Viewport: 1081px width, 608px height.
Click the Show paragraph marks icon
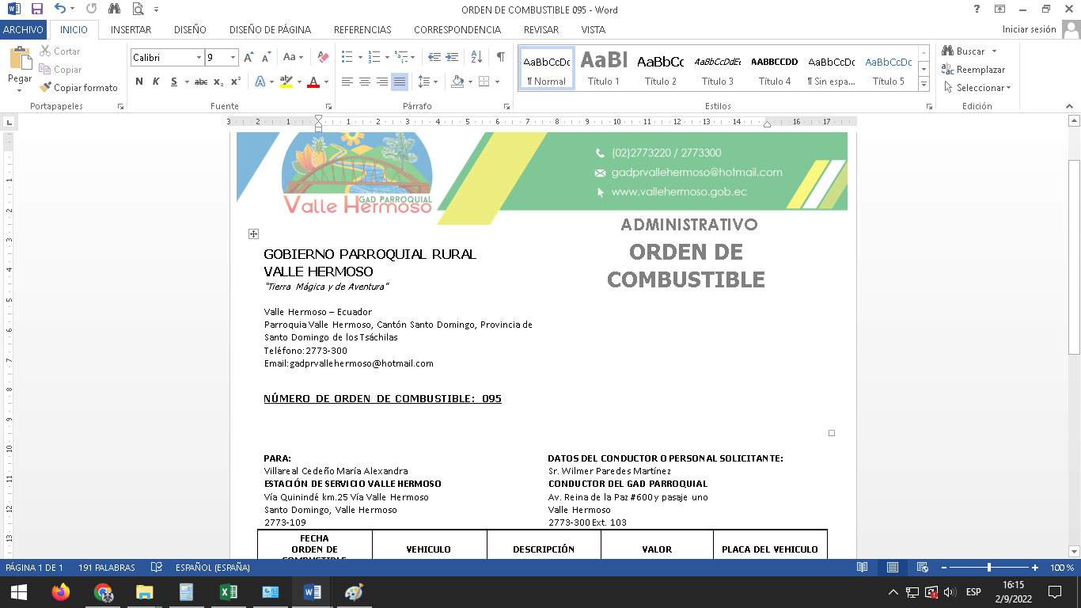tap(500, 57)
